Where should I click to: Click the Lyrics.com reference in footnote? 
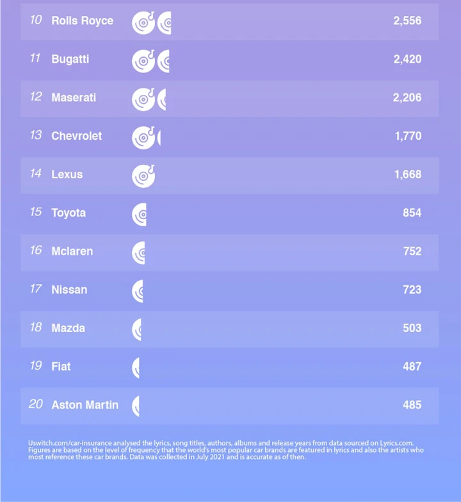[396, 443]
